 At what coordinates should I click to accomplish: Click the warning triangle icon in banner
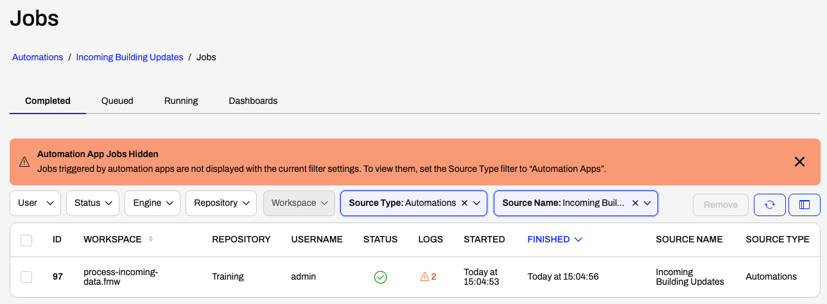[24, 162]
